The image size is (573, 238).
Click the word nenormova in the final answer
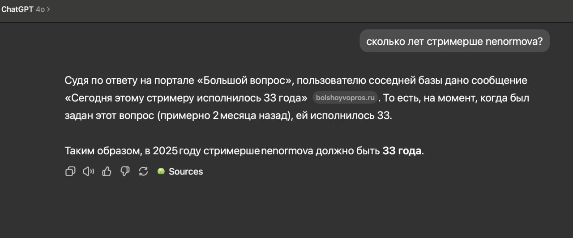(x=287, y=151)
